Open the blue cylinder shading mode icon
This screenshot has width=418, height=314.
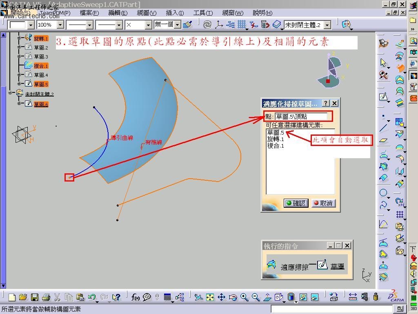coord(291,297)
